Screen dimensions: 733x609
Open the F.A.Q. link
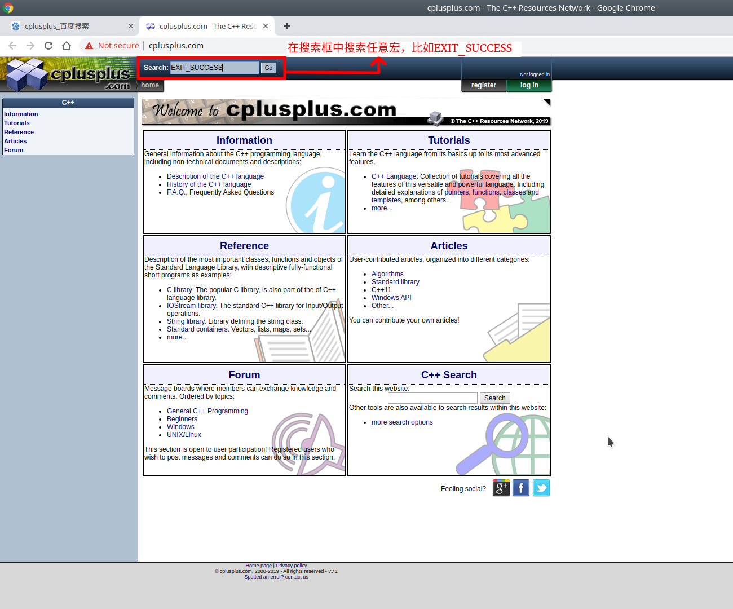click(175, 192)
